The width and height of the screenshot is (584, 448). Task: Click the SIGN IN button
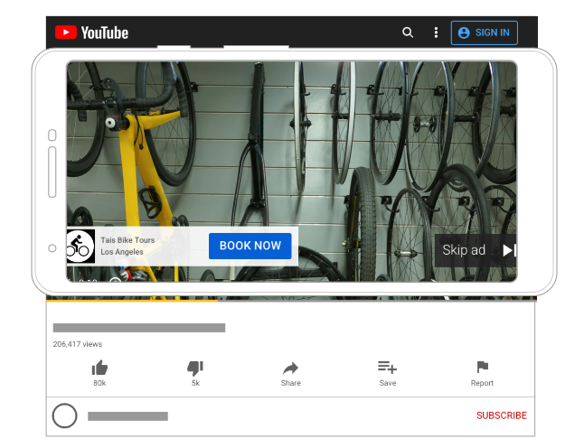[x=485, y=33]
